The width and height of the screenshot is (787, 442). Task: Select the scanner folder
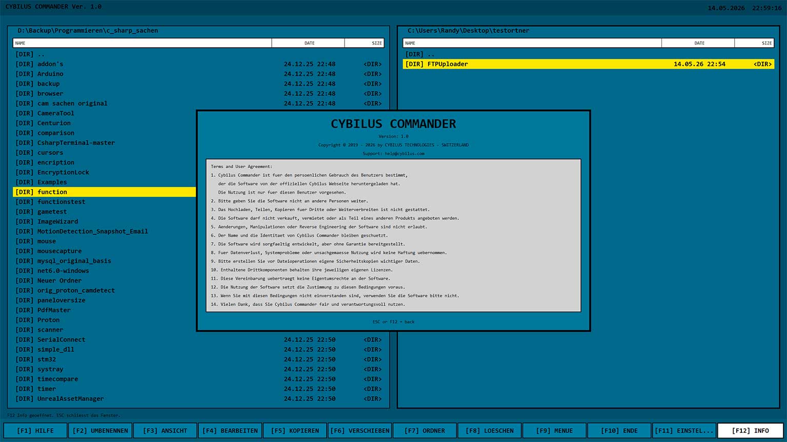coord(105,330)
